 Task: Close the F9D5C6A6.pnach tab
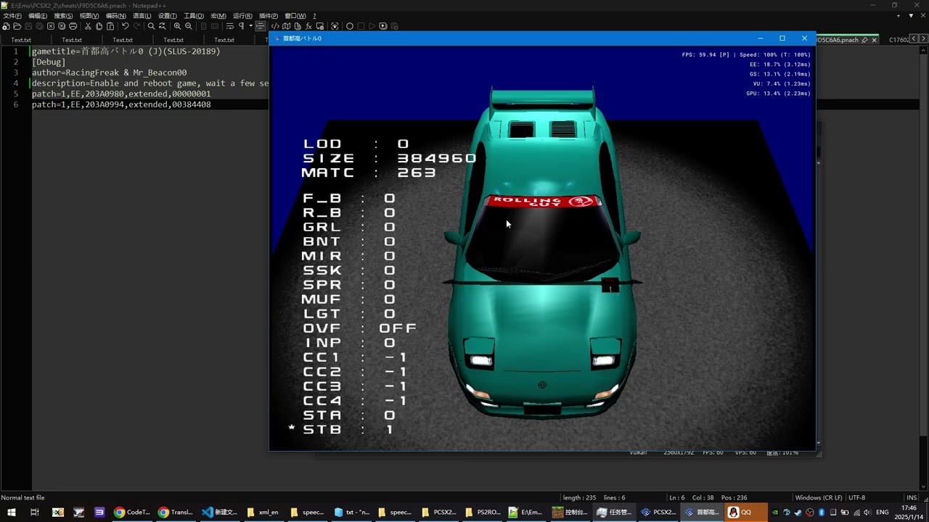click(874, 40)
